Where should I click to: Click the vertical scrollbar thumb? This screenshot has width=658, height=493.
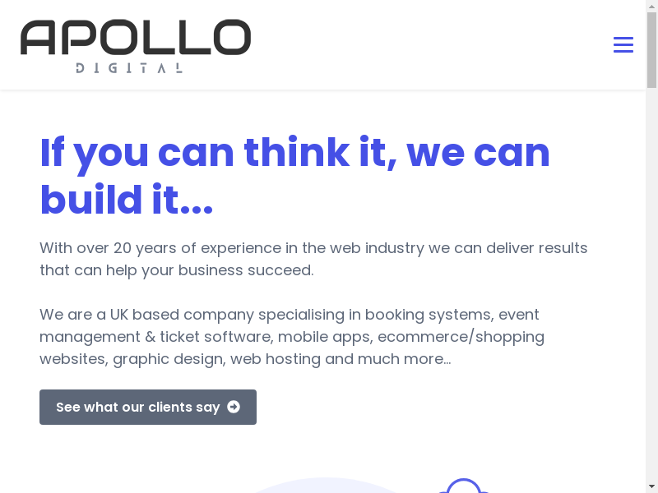[x=651, y=49]
